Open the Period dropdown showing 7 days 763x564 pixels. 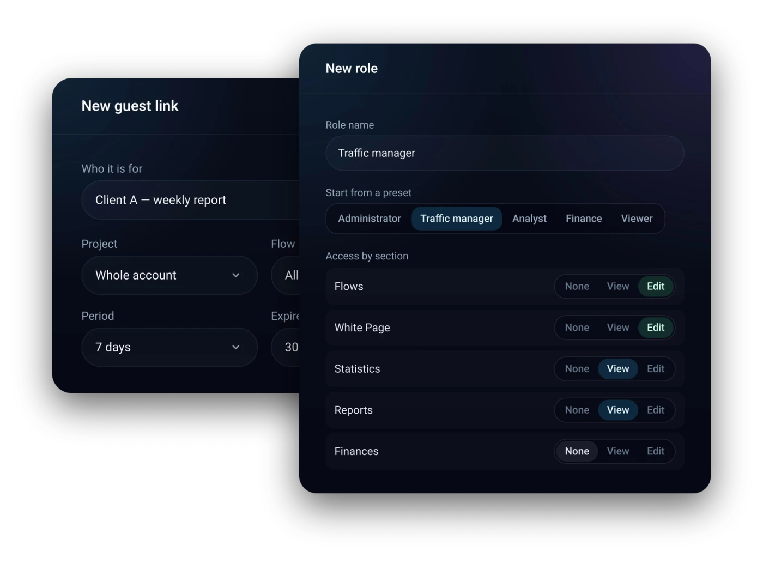pyautogui.click(x=169, y=347)
